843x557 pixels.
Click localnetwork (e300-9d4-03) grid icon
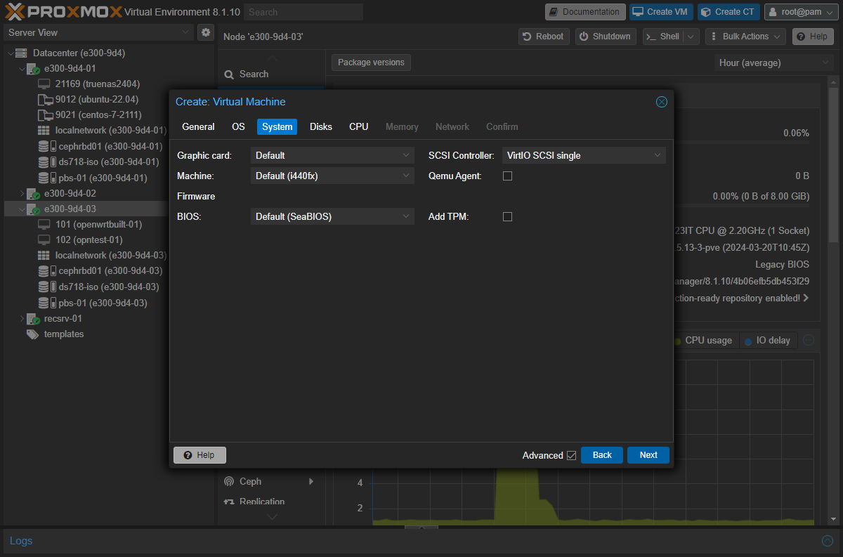click(44, 256)
